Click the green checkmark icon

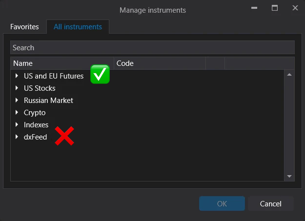coord(100,75)
